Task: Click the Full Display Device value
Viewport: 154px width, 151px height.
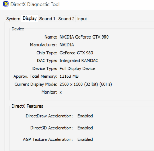Action: (x=77, y=69)
